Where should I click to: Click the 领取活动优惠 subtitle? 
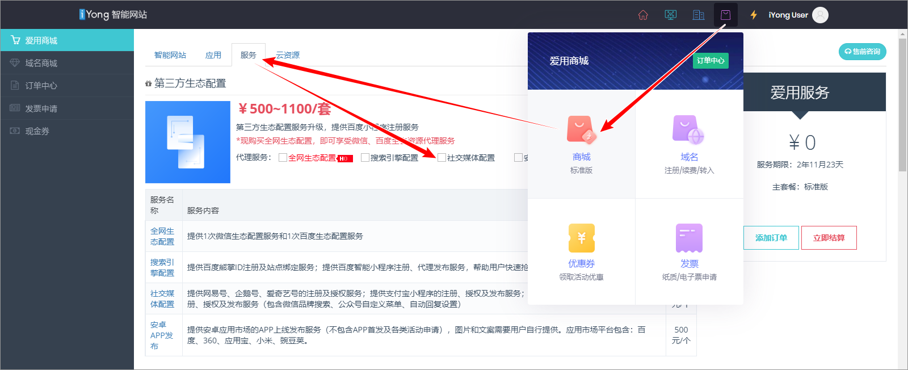coord(581,277)
